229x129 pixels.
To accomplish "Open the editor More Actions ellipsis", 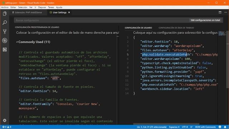I will point(226,13).
